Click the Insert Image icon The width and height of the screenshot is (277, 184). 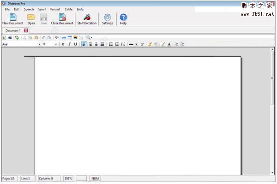75,37
